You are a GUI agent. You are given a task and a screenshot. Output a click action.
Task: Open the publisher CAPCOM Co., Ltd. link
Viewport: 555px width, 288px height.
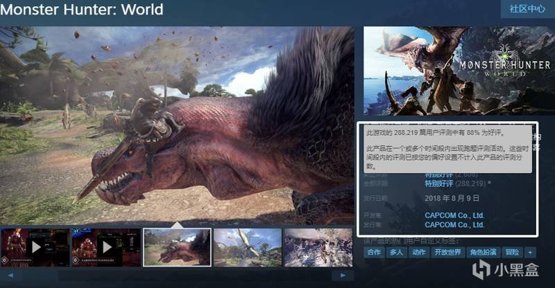click(x=454, y=225)
